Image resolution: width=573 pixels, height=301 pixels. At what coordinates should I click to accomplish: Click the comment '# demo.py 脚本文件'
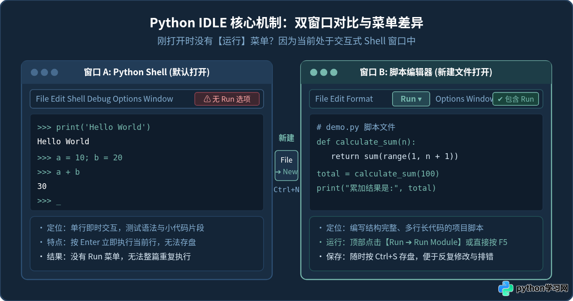coord(356,127)
